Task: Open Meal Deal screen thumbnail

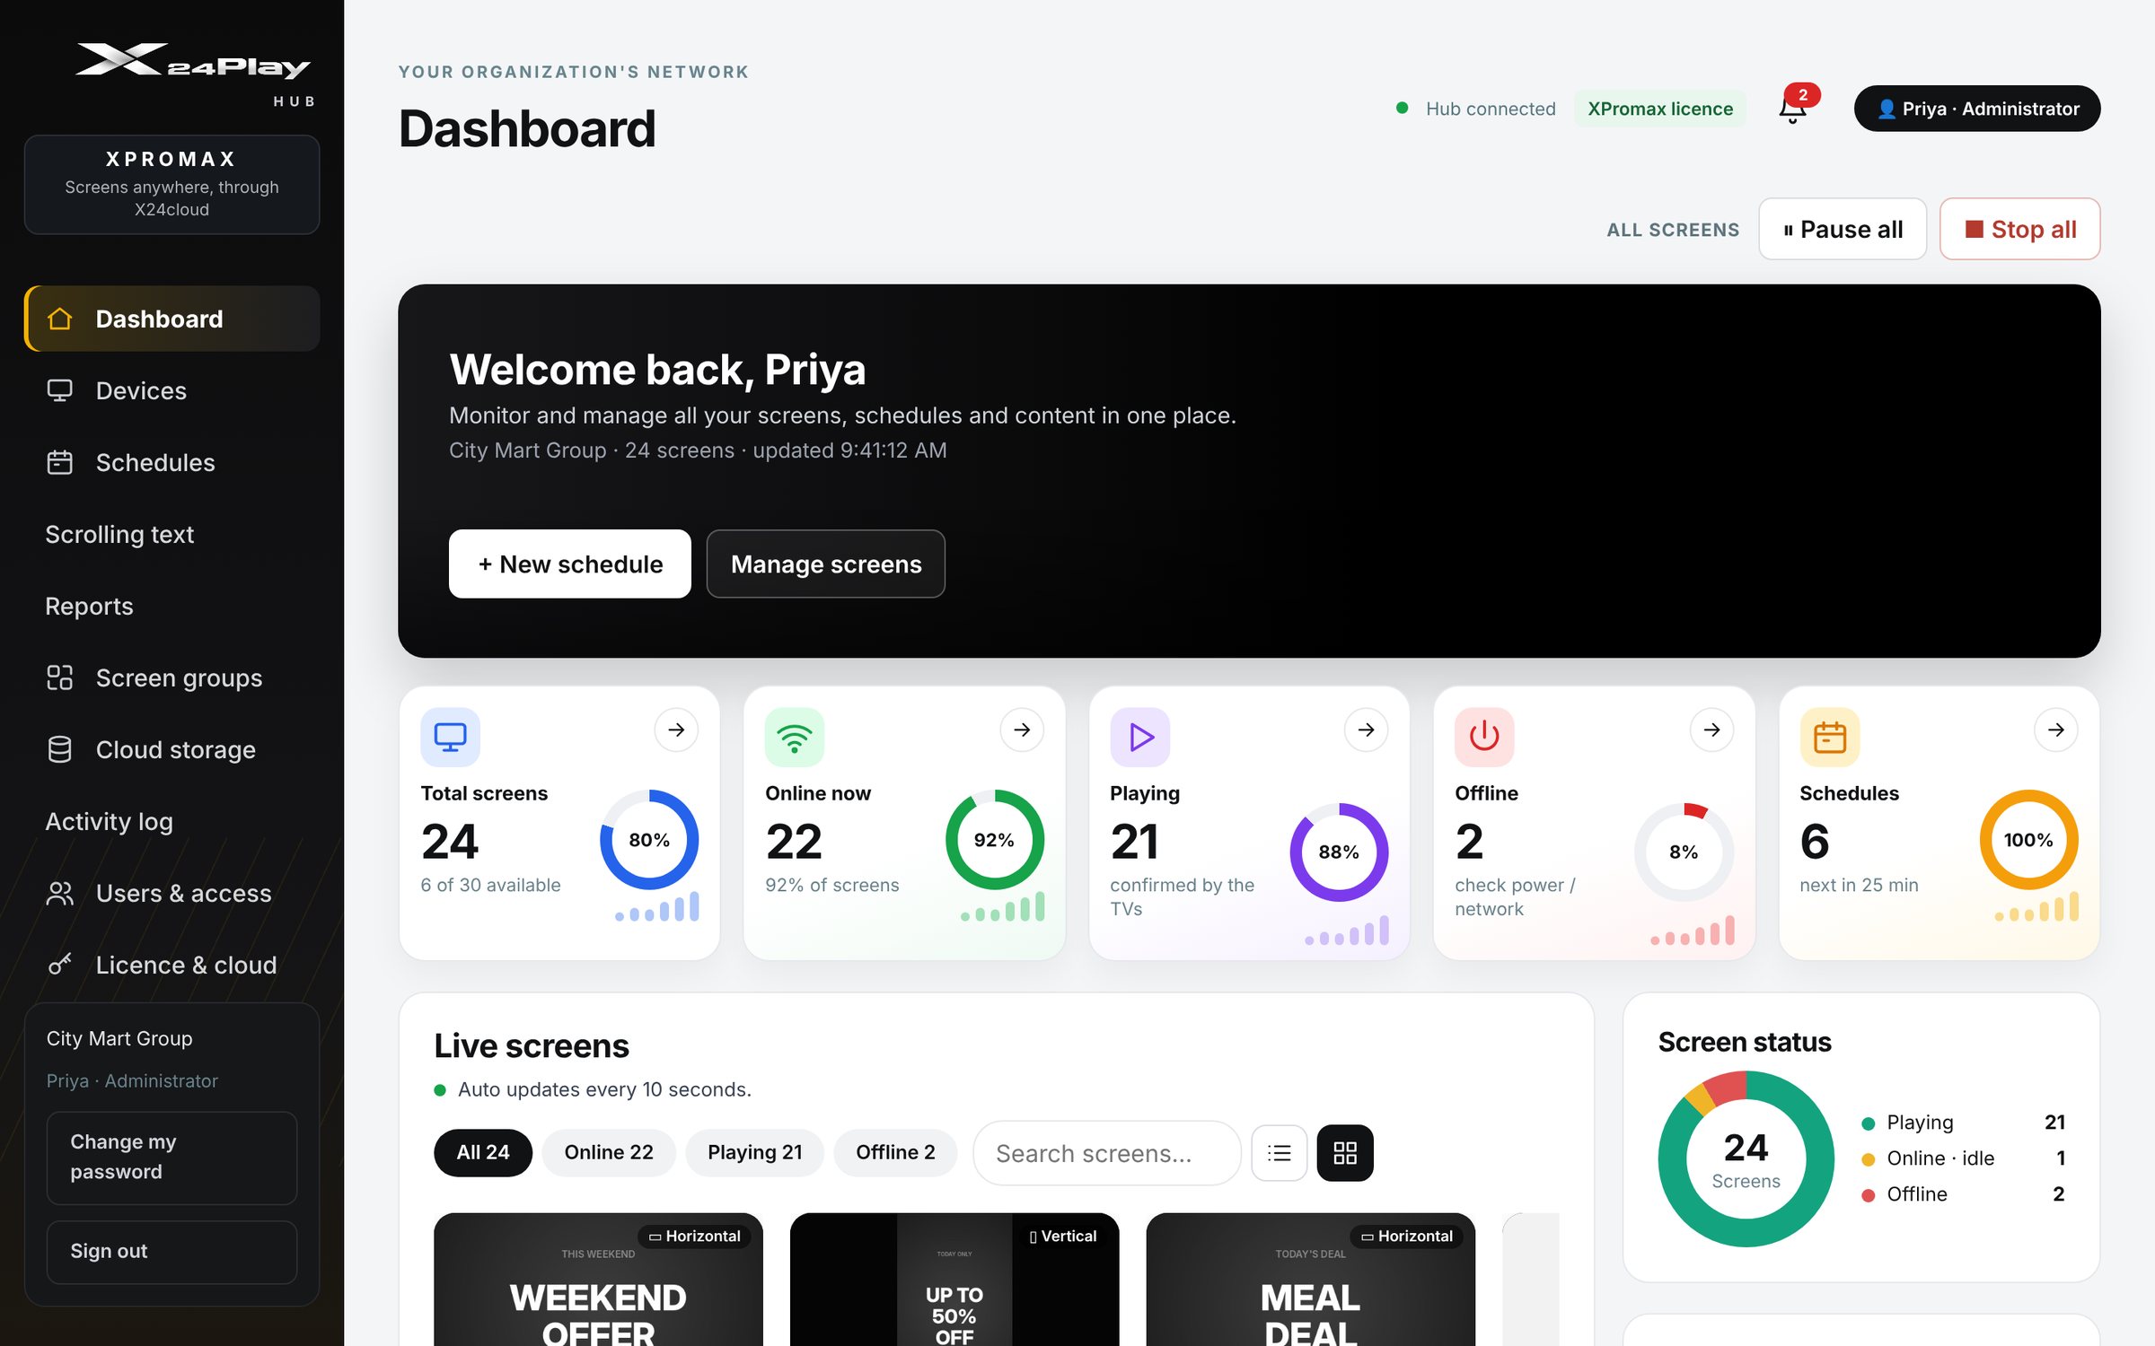Action: tap(1311, 1280)
